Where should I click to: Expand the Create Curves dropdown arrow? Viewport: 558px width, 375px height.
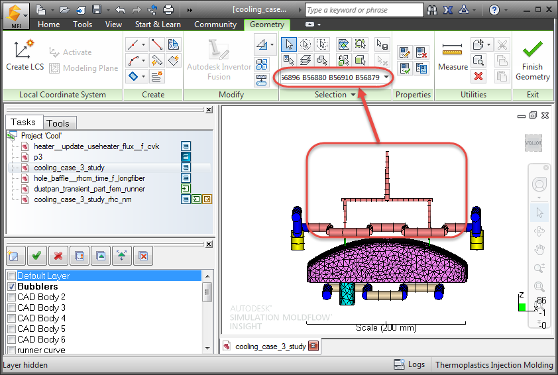[x=143, y=60]
